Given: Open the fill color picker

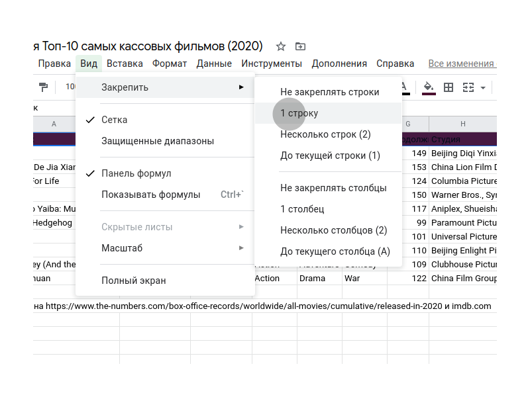Looking at the screenshot, I should pyautogui.click(x=429, y=87).
